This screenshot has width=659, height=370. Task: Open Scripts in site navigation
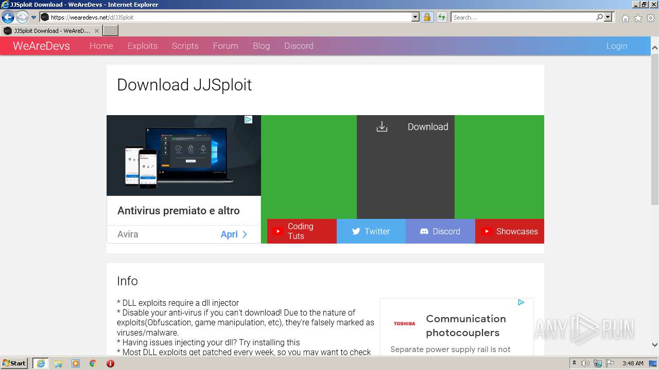[x=185, y=46]
